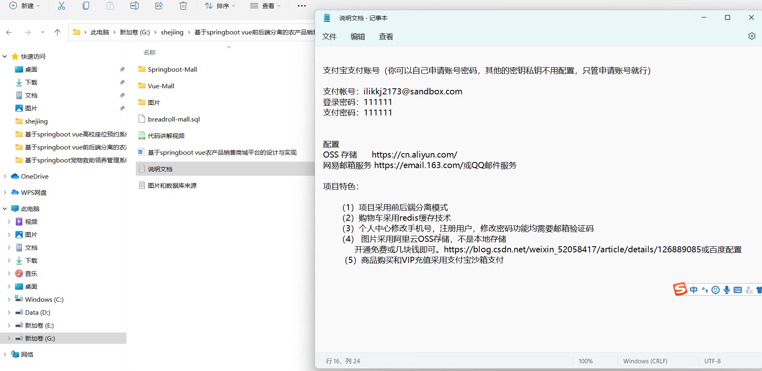Image resolution: width=762 pixels, height=371 pixels.
Task: Open Notepad 文件 menu
Action: coord(330,36)
